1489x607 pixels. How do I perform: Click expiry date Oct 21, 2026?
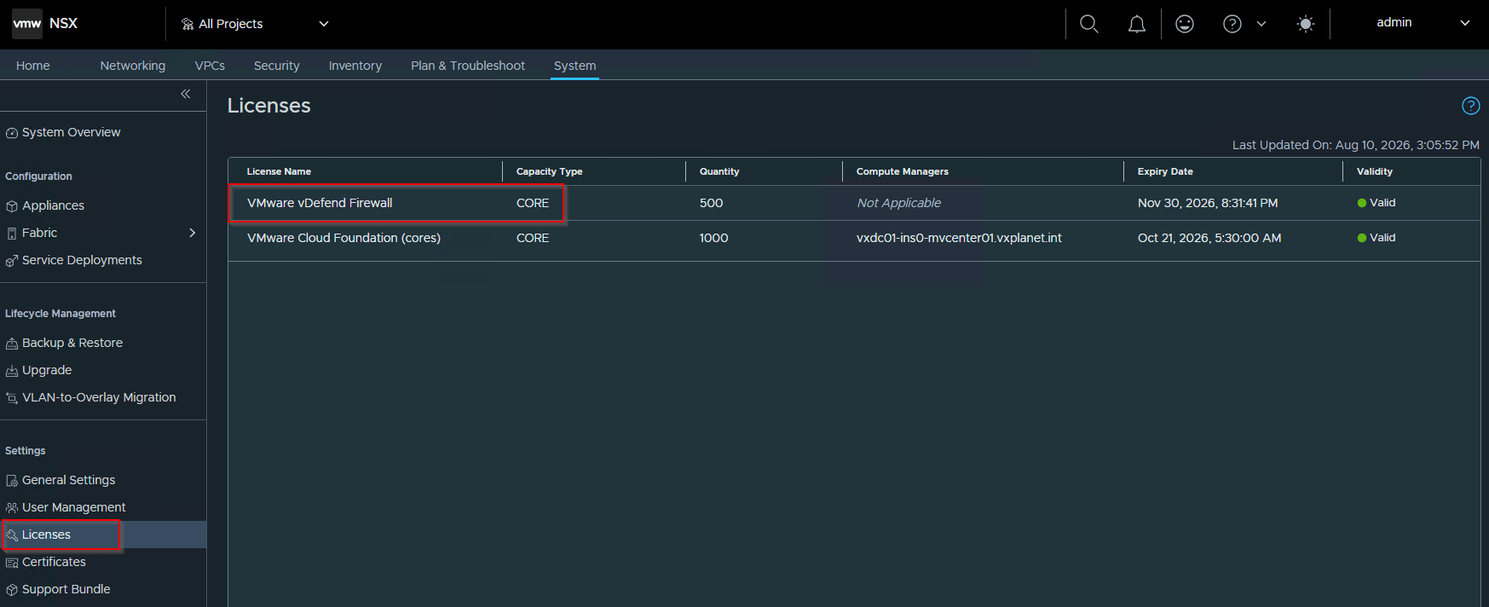(1209, 238)
